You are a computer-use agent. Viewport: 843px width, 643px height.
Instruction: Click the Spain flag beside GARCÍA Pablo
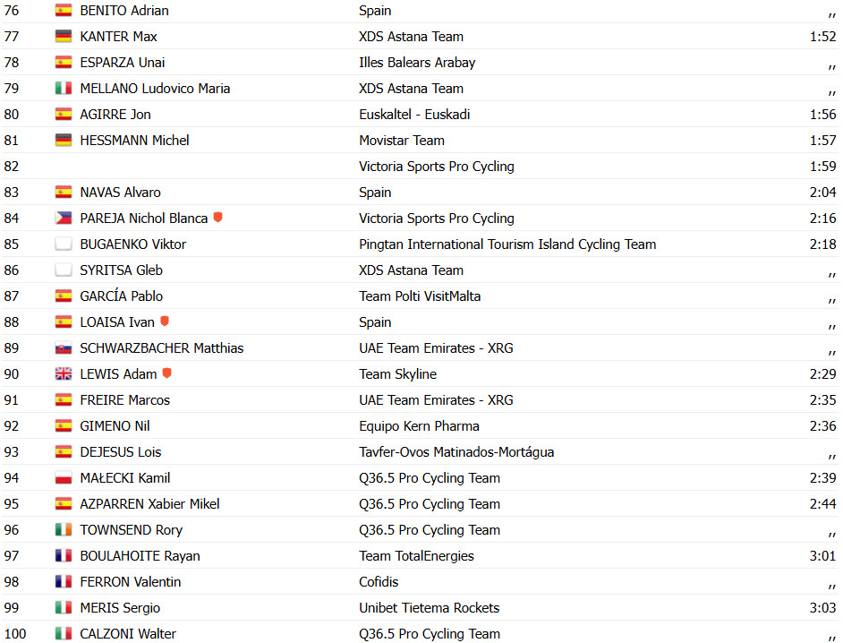tap(64, 296)
